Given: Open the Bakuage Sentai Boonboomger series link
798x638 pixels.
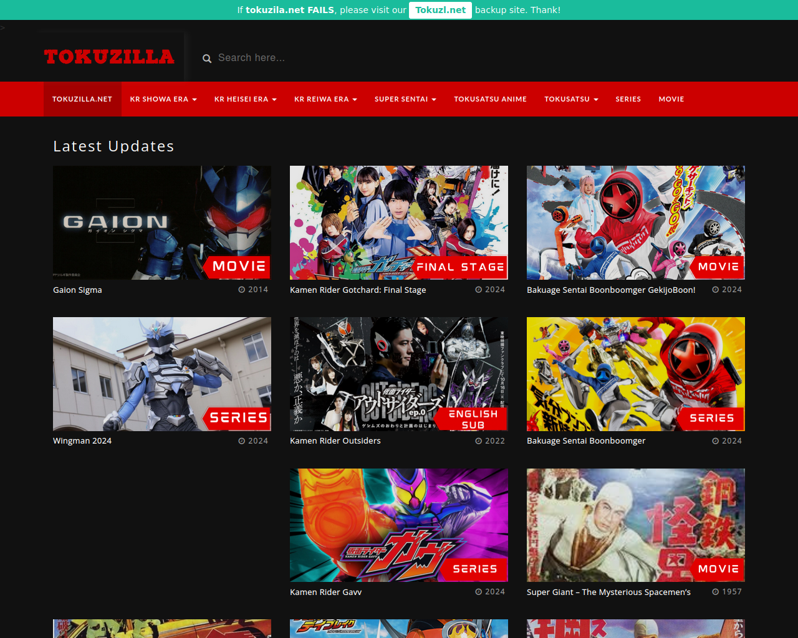Looking at the screenshot, I should click(x=586, y=441).
